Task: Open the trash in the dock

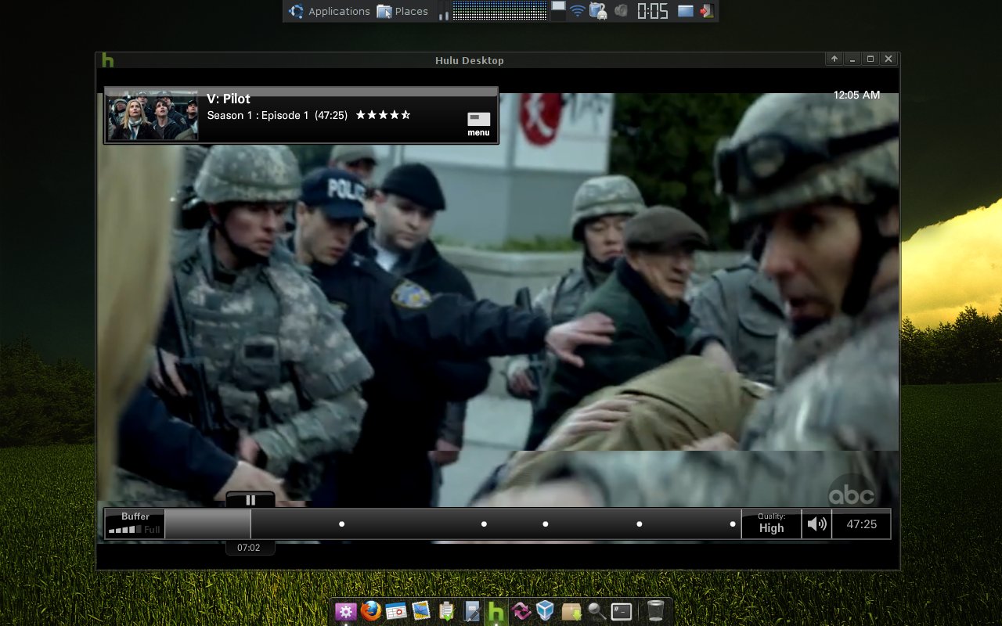Action: (x=656, y=611)
